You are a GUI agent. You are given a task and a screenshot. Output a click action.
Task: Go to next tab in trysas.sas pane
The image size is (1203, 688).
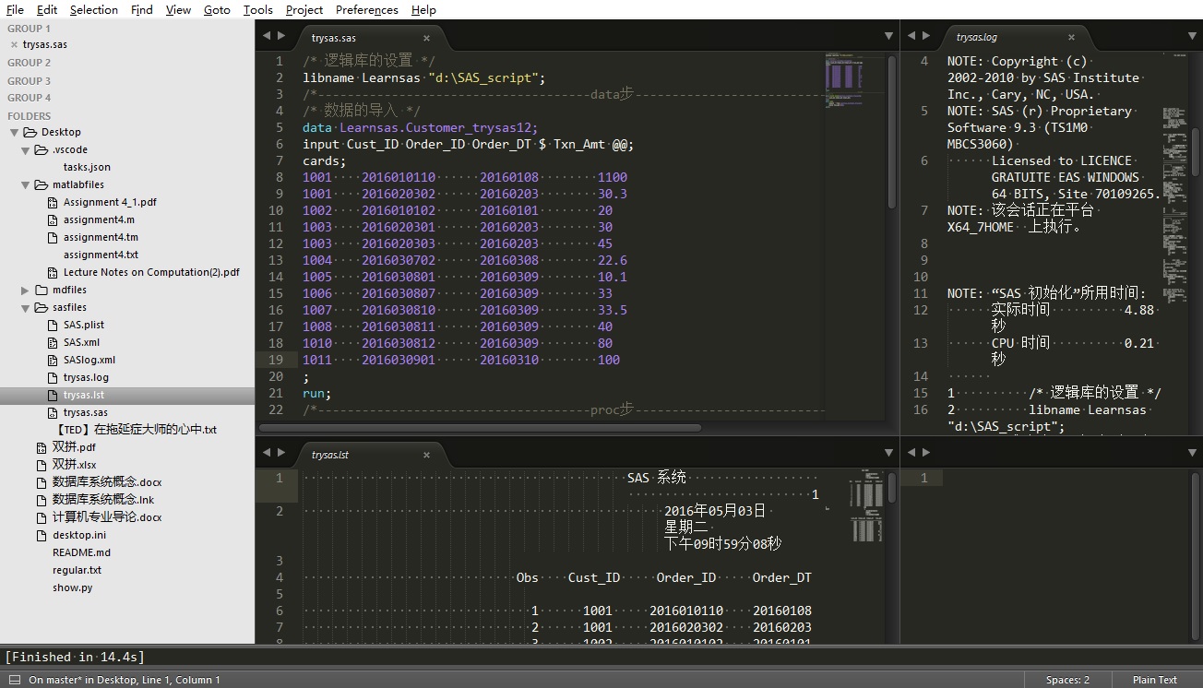281,36
